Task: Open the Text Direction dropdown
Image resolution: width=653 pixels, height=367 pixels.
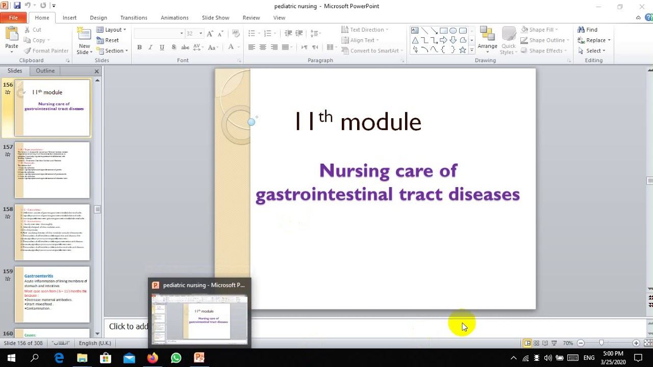Action: [x=365, y=30]
